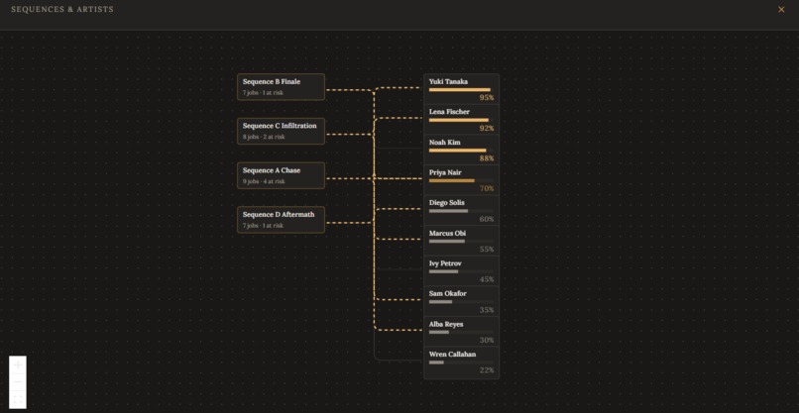Open the Marcus Obi artist card
Screen dimensions: 799x413
pos(461,241)
